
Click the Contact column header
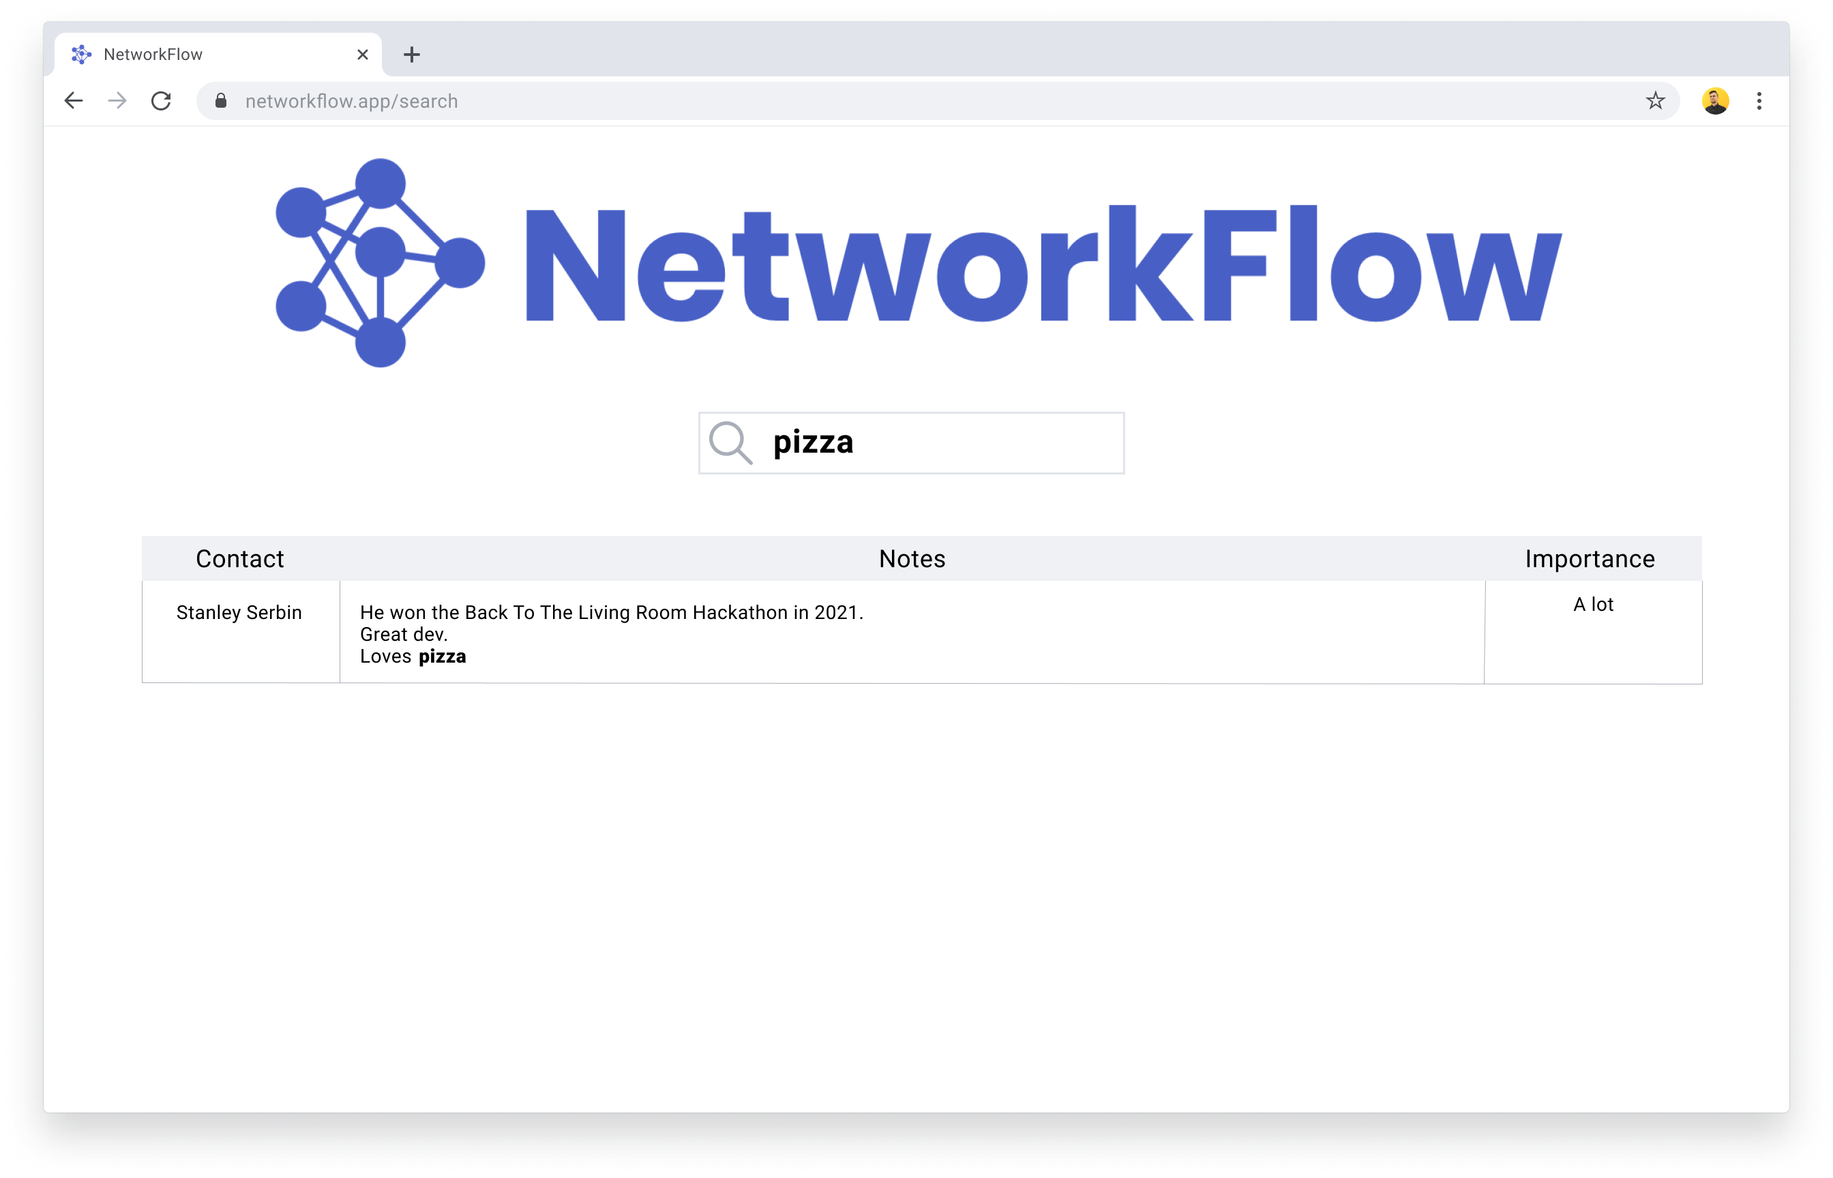[x=239, y=558]
